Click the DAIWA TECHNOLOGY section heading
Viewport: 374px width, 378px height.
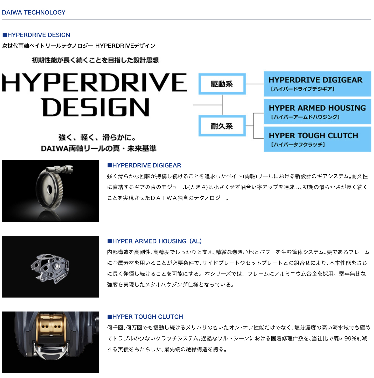(x=34, y=12)
